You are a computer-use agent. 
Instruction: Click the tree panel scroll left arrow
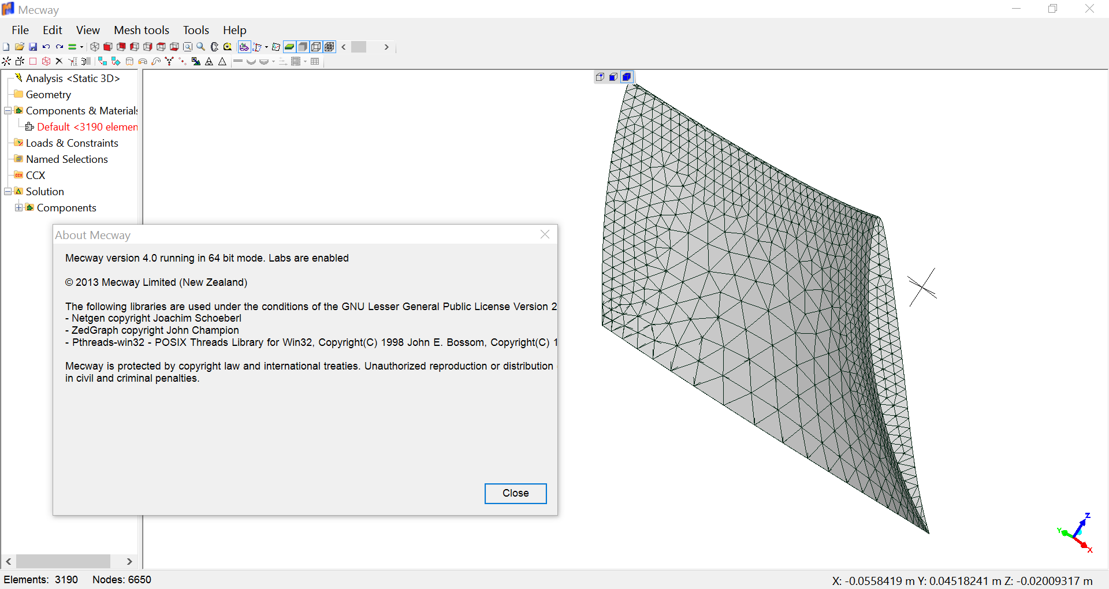click(x=9, y=561)
